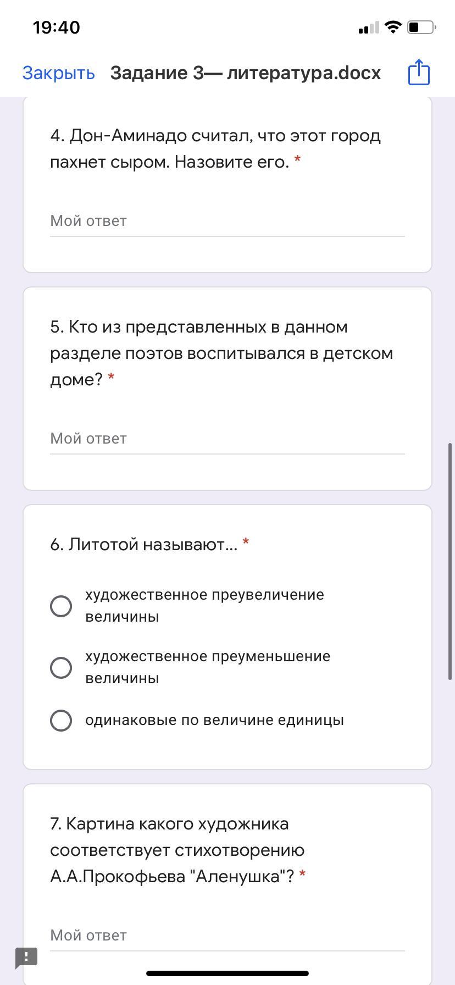
Task: Tap the battery indicator icon
Action: pos(421,27)
